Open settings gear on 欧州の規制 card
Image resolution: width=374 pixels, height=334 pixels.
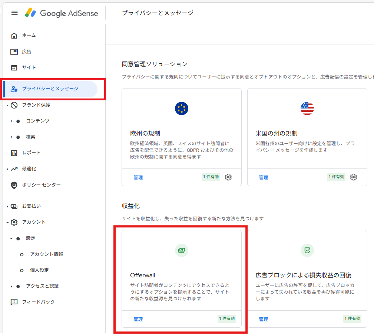228,177
